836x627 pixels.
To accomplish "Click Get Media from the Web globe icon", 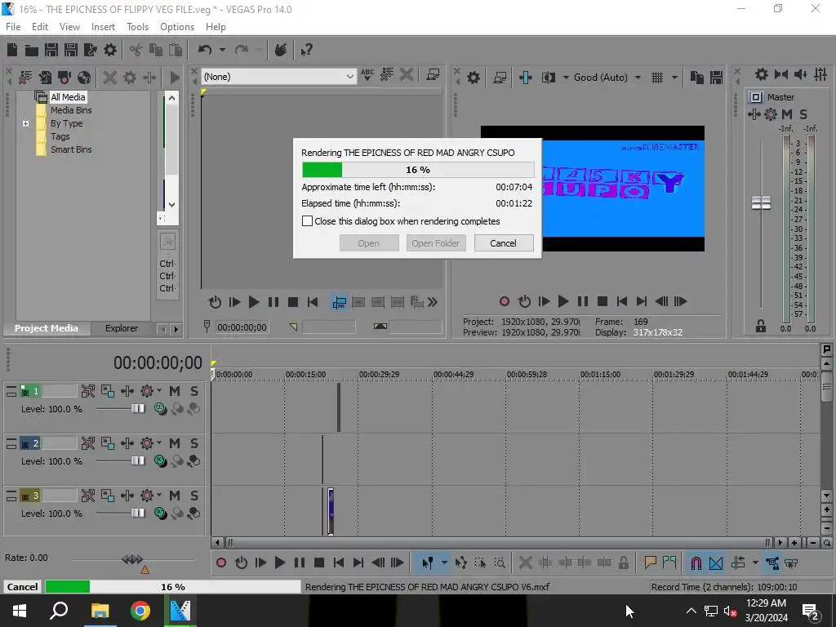I will 84,78.
